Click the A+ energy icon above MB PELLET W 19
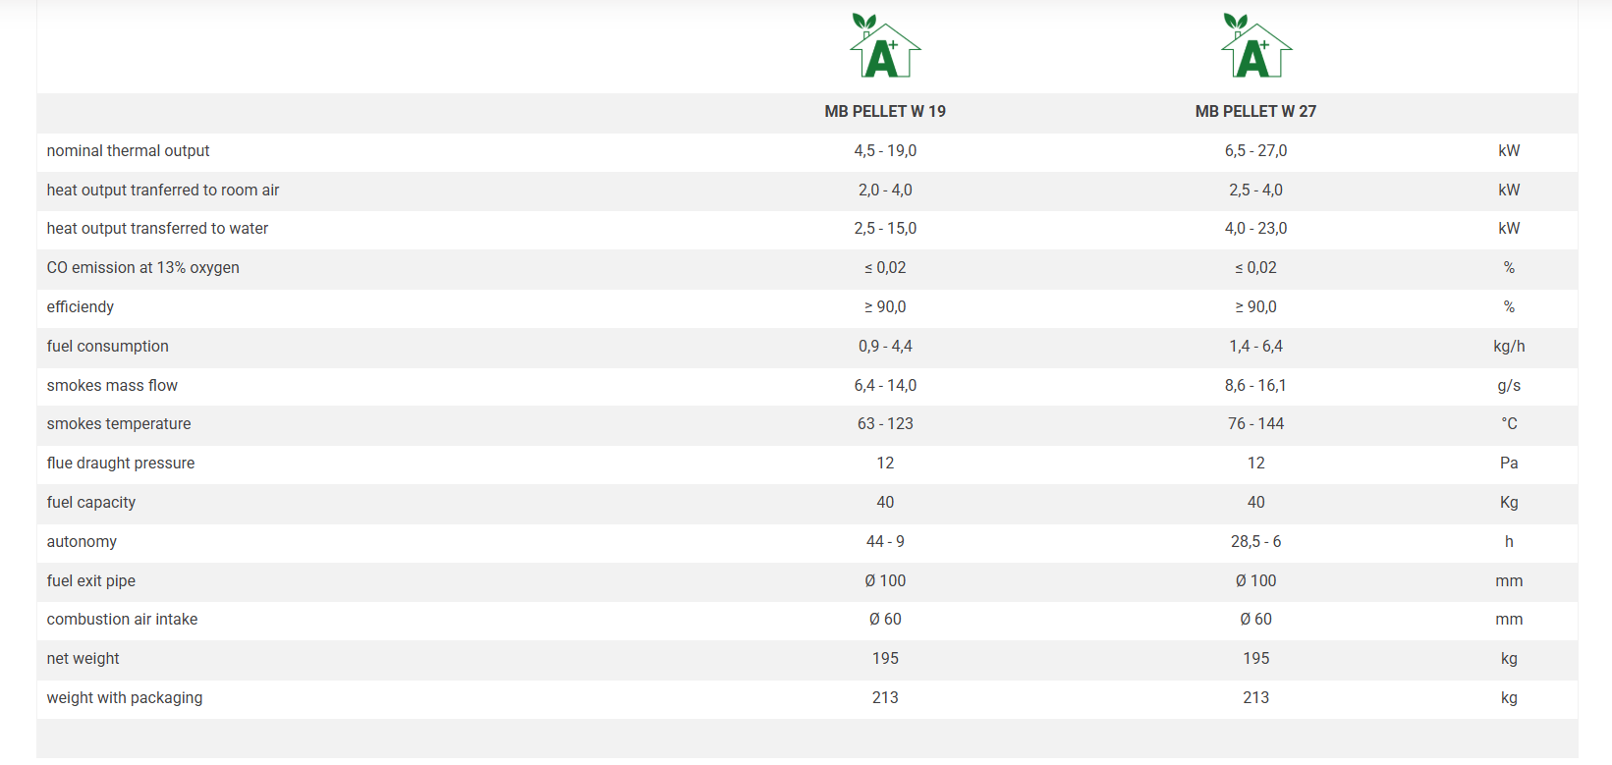1612x765 pixels. (x=884, y=47)
